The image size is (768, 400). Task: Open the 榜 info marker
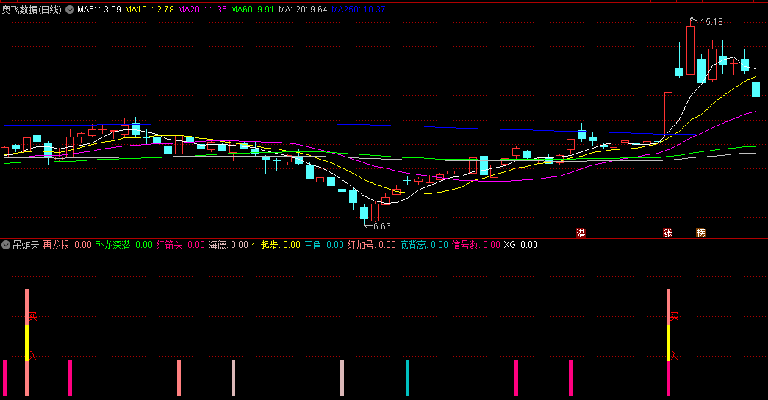pyautogui.click(x=701, y=233)
